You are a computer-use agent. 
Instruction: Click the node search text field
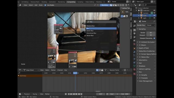(x=101, y=22)
